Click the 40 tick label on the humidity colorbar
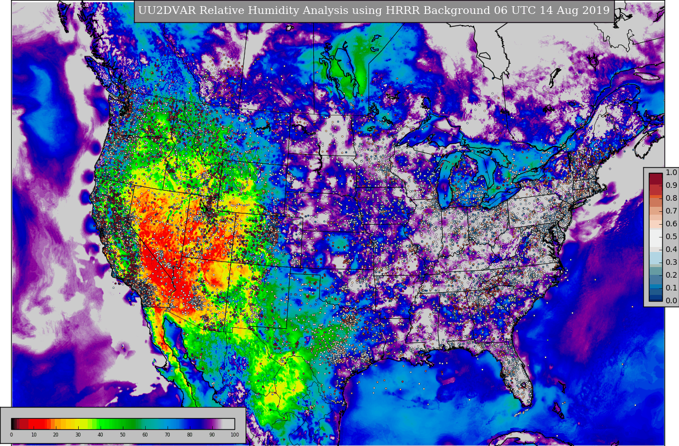This screenshot has height=446, width=679. 101,435
